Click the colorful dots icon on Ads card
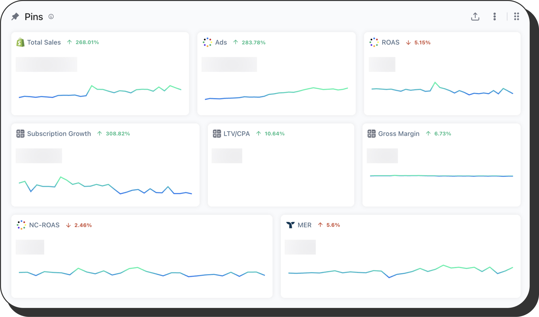The image size is (539, 317). [x=207, y=43]
